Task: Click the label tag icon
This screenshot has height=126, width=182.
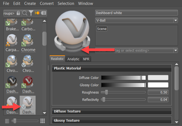Action: click(x=43, y=13)
